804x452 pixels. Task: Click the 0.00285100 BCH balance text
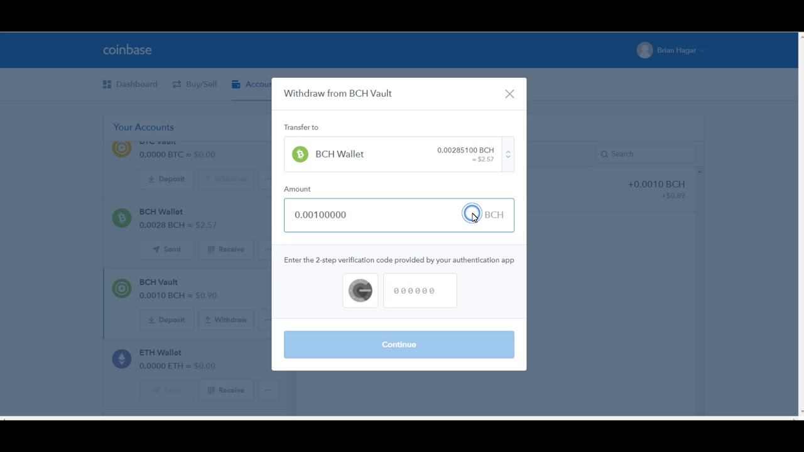tap(465, 150)
